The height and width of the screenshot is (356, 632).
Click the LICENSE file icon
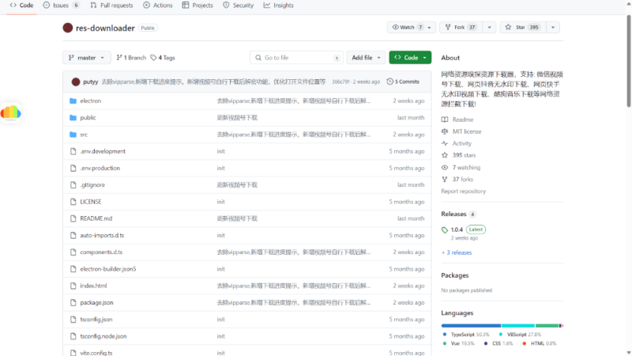click(73, 202)
